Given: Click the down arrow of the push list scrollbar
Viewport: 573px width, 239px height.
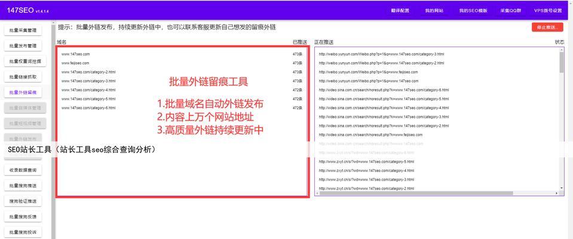Looking at the screenshot, I should point(561,188).
